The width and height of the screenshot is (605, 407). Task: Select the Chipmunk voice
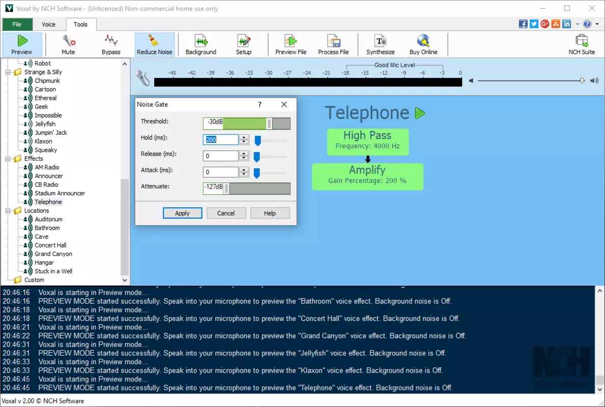47,80
